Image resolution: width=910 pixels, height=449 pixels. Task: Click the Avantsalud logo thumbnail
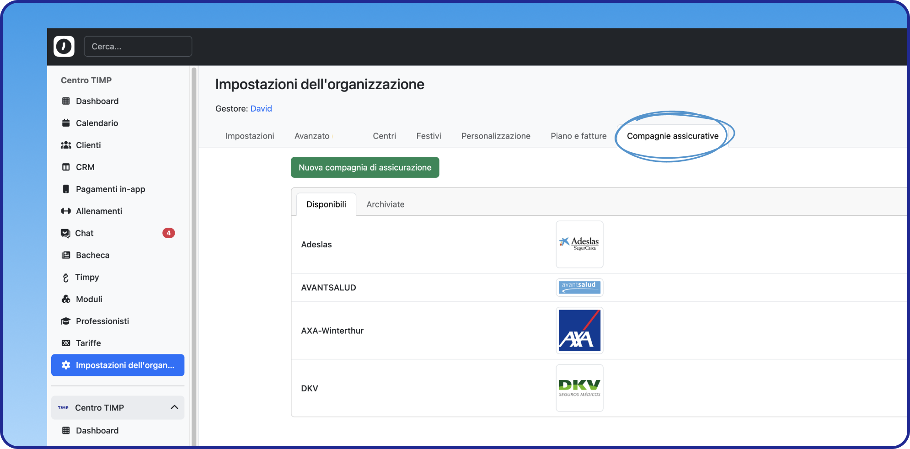point(579,288)
